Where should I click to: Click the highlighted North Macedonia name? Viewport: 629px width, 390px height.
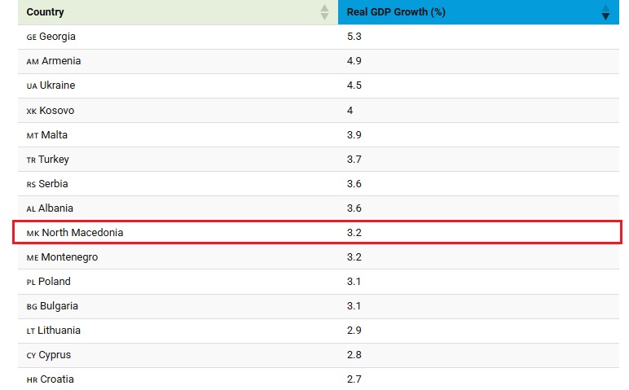(x=82, y=232)
